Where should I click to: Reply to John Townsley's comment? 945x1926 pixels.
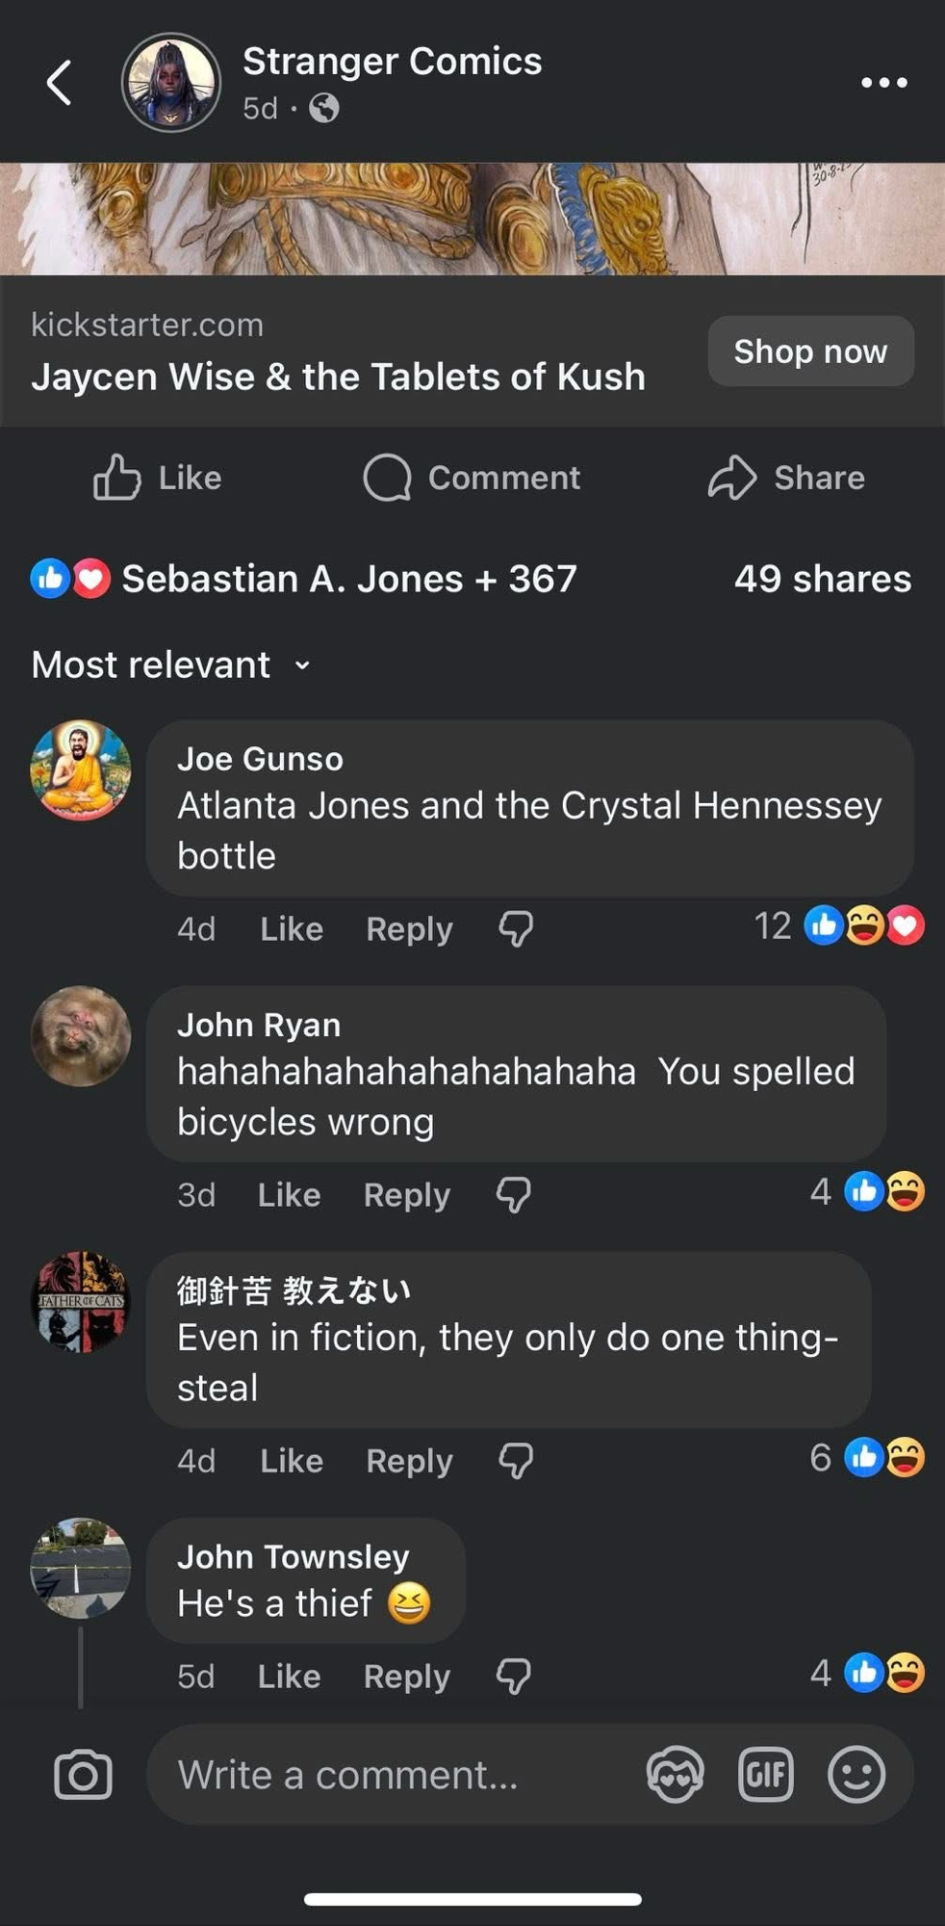click(x=406, y=1677)
